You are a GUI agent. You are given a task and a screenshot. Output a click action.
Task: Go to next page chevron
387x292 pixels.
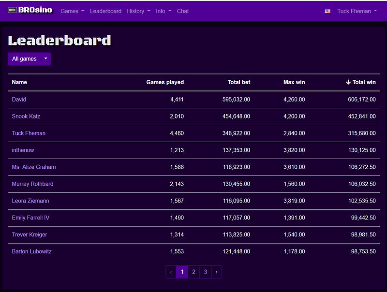point(216,272)
